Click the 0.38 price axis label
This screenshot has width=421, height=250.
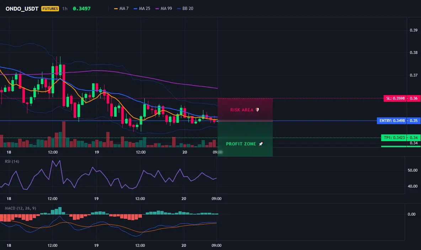point(414,53)
